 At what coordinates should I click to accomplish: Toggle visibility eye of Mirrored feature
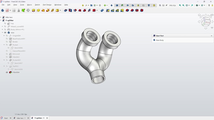pos(7,54)
